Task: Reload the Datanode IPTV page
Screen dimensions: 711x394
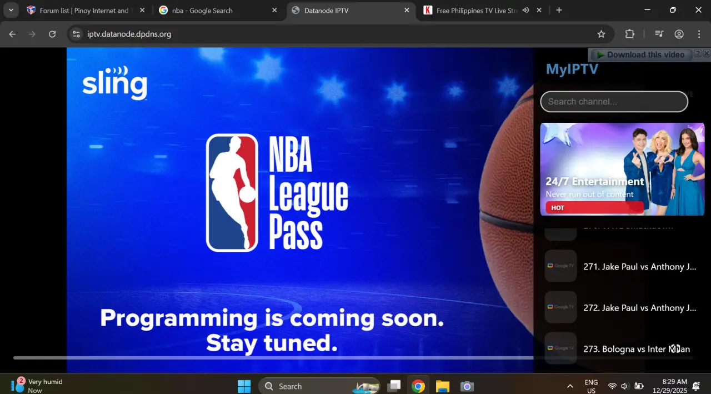Action: [52, 34]
